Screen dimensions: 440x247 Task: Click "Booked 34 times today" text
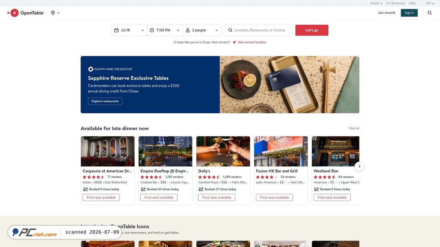tap(163, 189)
